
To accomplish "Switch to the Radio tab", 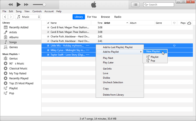I will tap(118, 17).
